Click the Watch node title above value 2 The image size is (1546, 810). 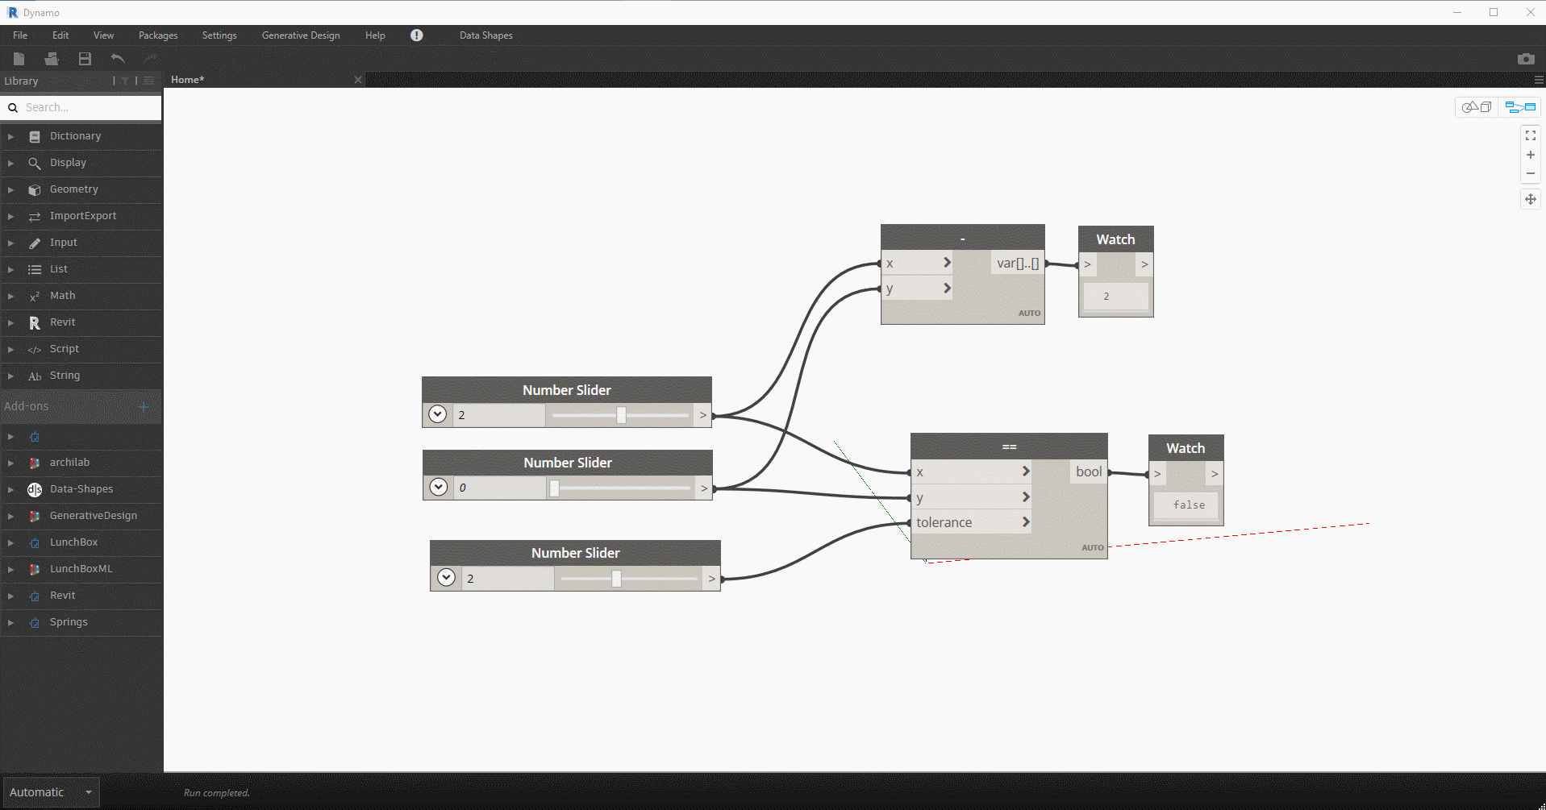tap(1115, 239)
